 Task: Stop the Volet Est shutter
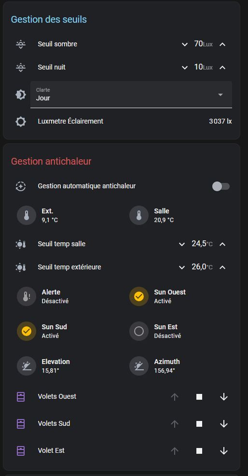[x=199, y=451]
